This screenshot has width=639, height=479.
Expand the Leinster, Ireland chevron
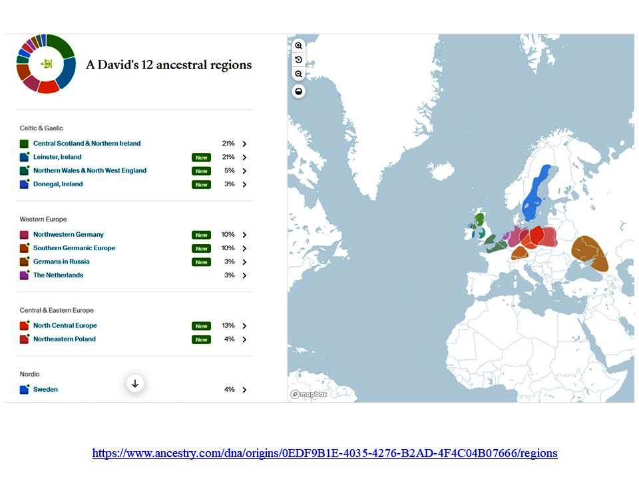[x=244, y=158]
